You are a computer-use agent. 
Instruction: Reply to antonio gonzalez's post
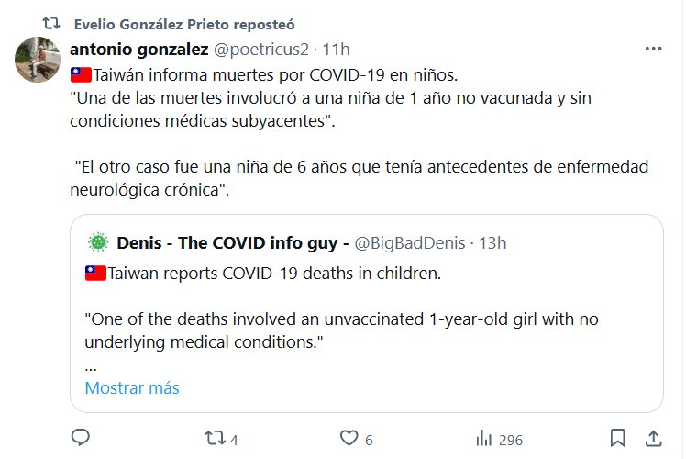(81, 438)
